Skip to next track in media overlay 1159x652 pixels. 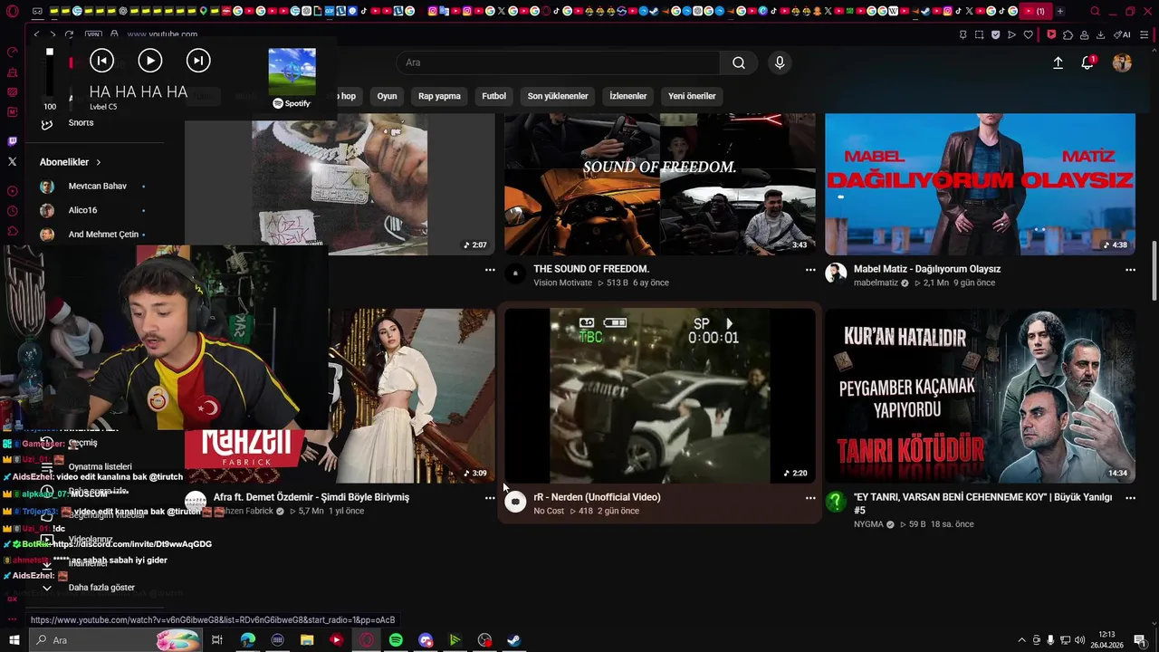(x=198, y=61)
